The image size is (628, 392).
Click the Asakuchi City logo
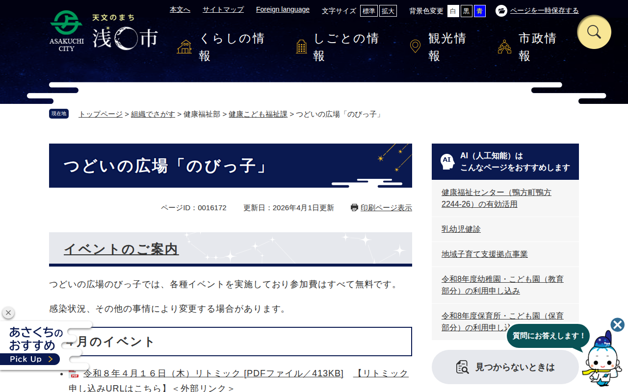[x=104, y=31]
